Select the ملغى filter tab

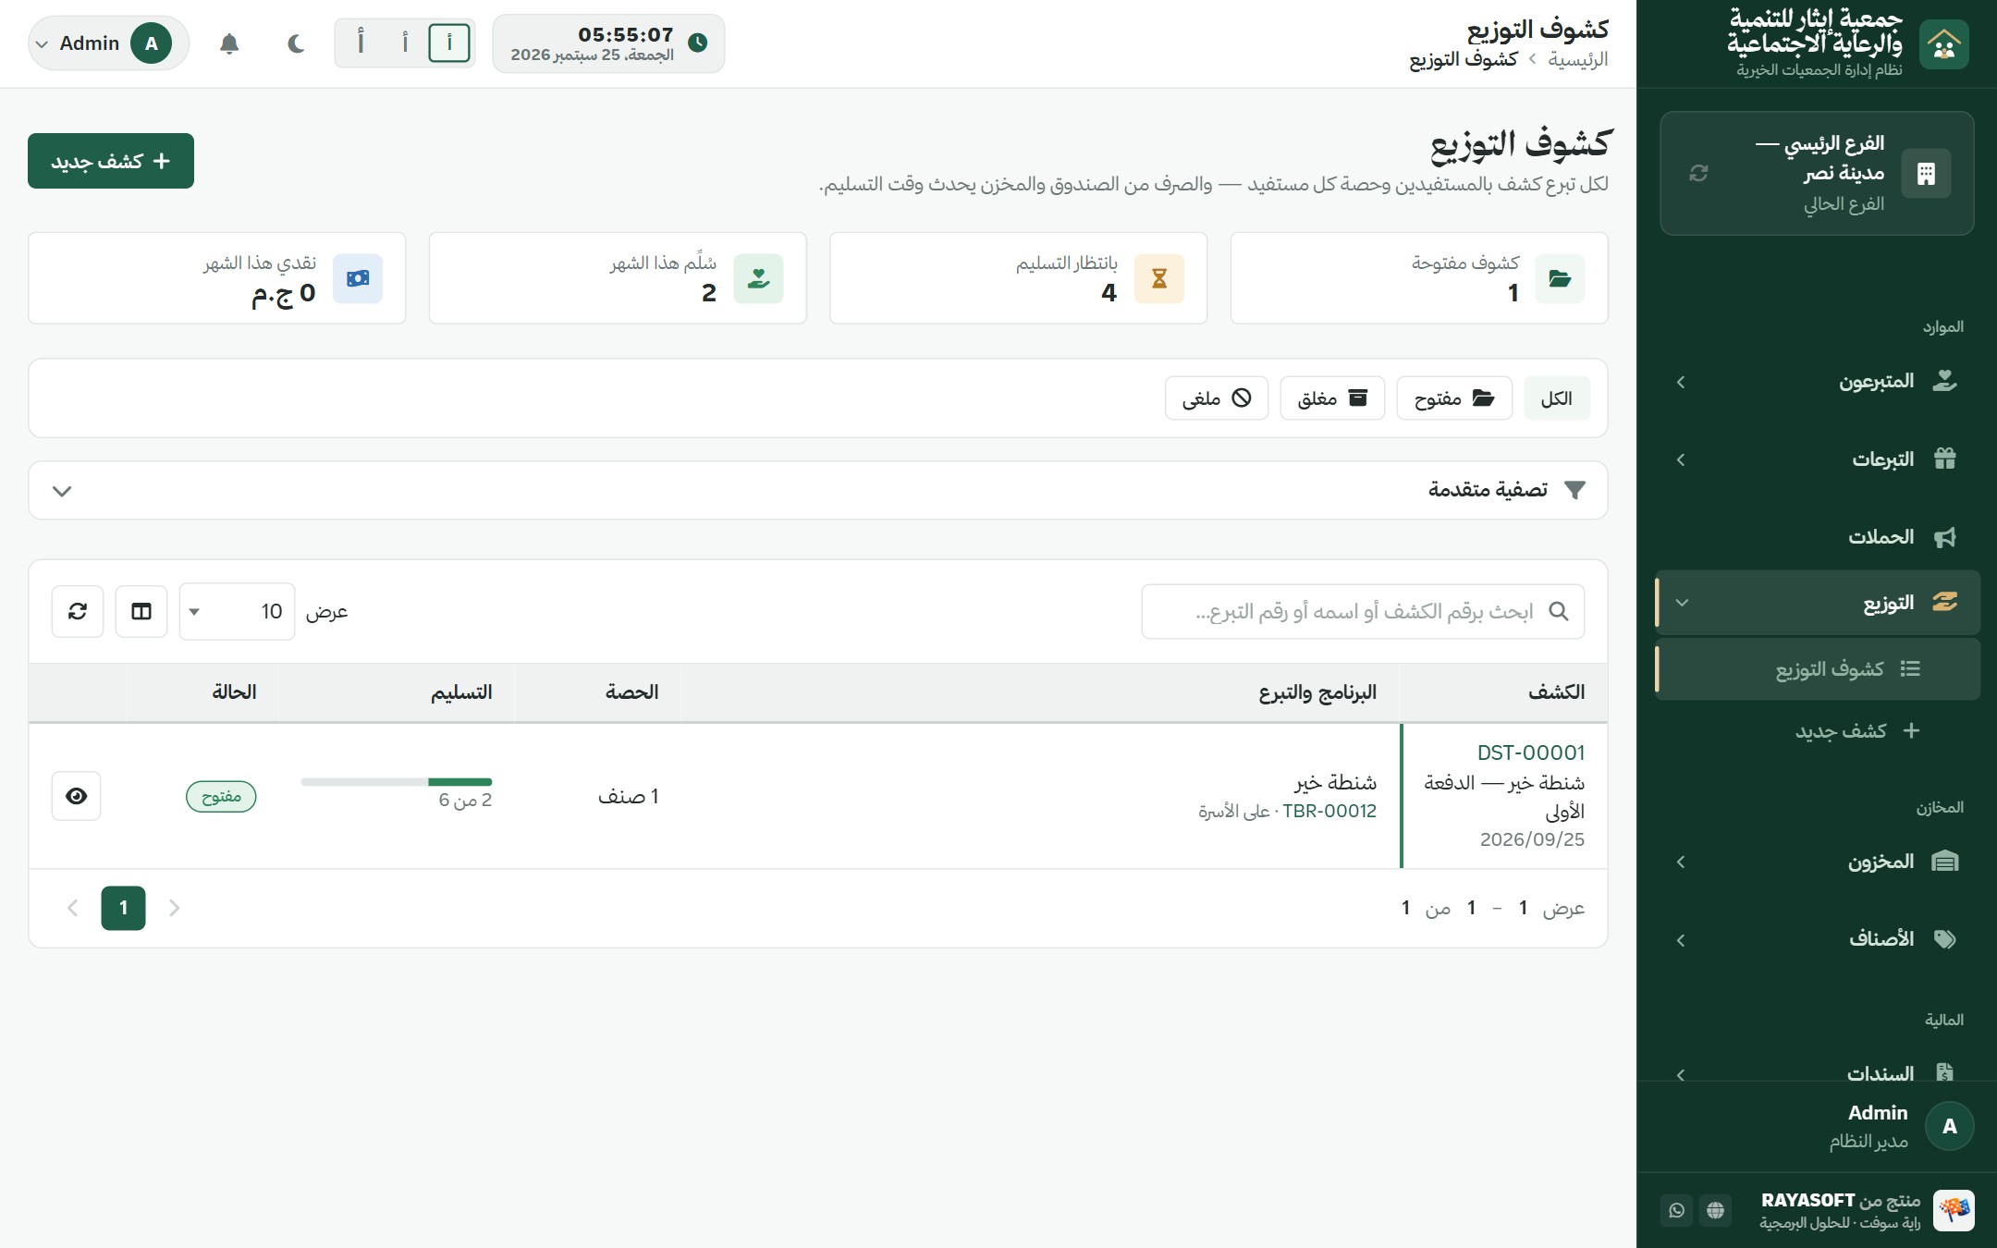coord(1217,398)
